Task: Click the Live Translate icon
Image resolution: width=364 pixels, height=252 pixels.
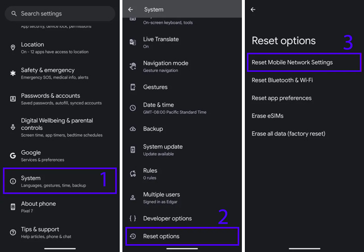Action: pos(133,42)
